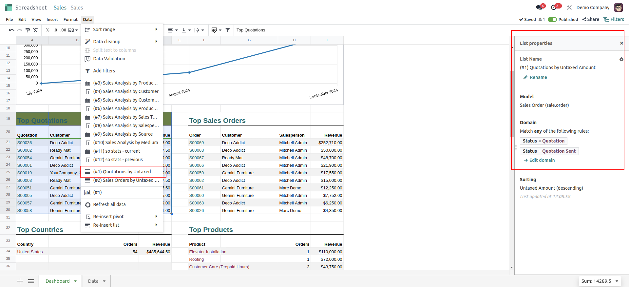This screenshot has height=287, width=629.
Task: Expand Re-insert pivot submenu
Action: click(122, 217)
